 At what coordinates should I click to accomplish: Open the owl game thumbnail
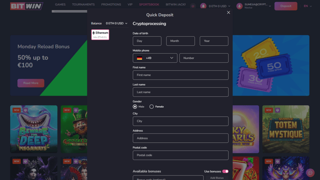(286, 168)
